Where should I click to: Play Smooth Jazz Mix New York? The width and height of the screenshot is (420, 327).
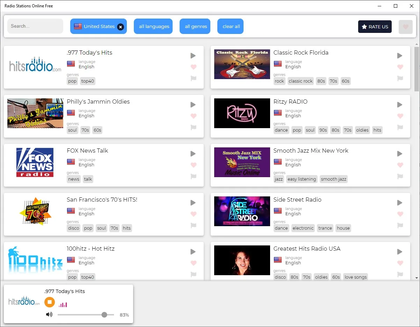400,154
